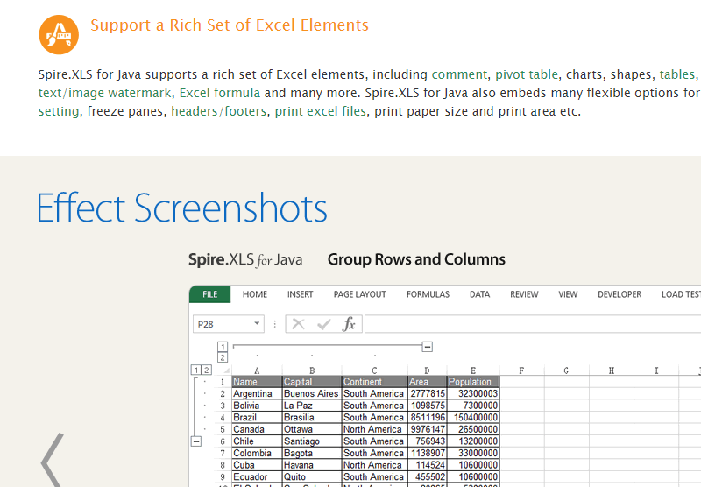Open the print excel files link
The height and width of the screenshot is (487, 701).
[x=320, y=111]
